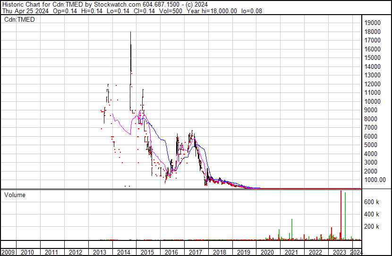Click the tallest red volume bar in 2023

click(x=341, y=215)
